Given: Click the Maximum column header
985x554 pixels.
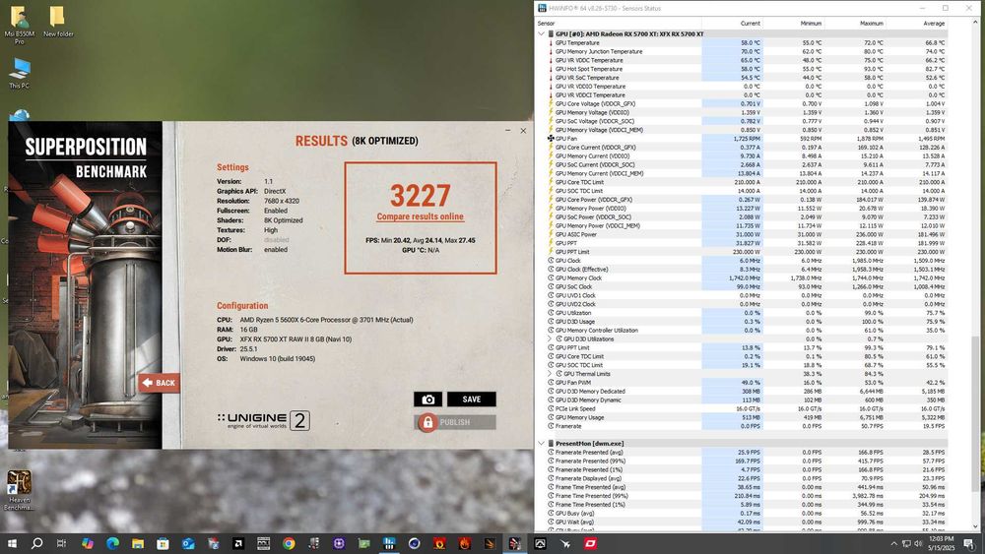Looking at the screenshot, I should (854, 24).
